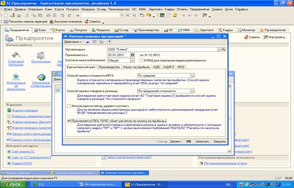
Task: Enable ЕНВД для отдельных видов деятельности checkbox
Action: pos(142,60)
